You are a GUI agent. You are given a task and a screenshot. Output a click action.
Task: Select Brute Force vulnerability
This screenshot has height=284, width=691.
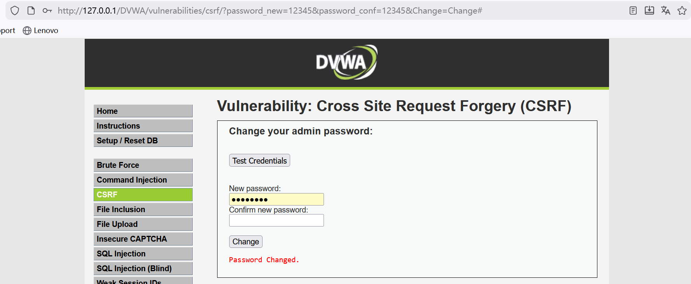(x=143, y=165)
